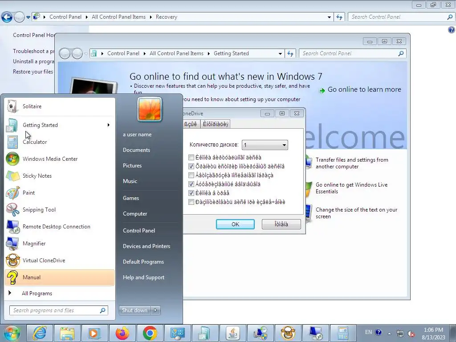Launch Magnifier from the Start menu
Viewport: 456px width, 342px height.
tap(60, 244)
